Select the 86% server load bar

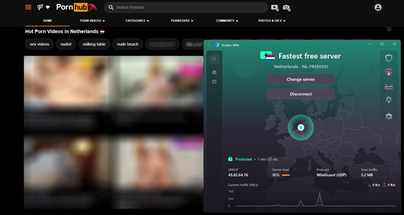[285, 175]
